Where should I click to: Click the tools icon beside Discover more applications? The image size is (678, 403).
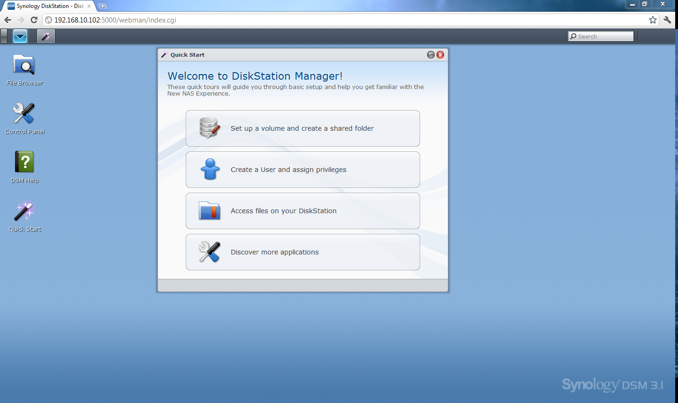tap(209, 252)
